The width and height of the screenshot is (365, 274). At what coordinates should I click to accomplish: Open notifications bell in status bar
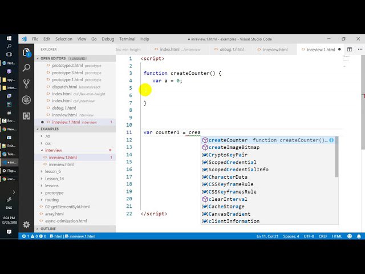pos(359,236)
